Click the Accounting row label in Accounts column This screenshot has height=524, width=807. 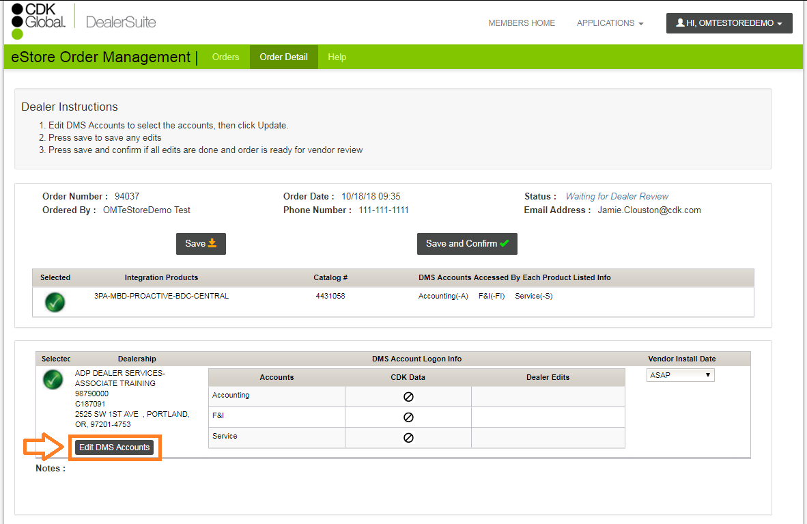[231, 395]
